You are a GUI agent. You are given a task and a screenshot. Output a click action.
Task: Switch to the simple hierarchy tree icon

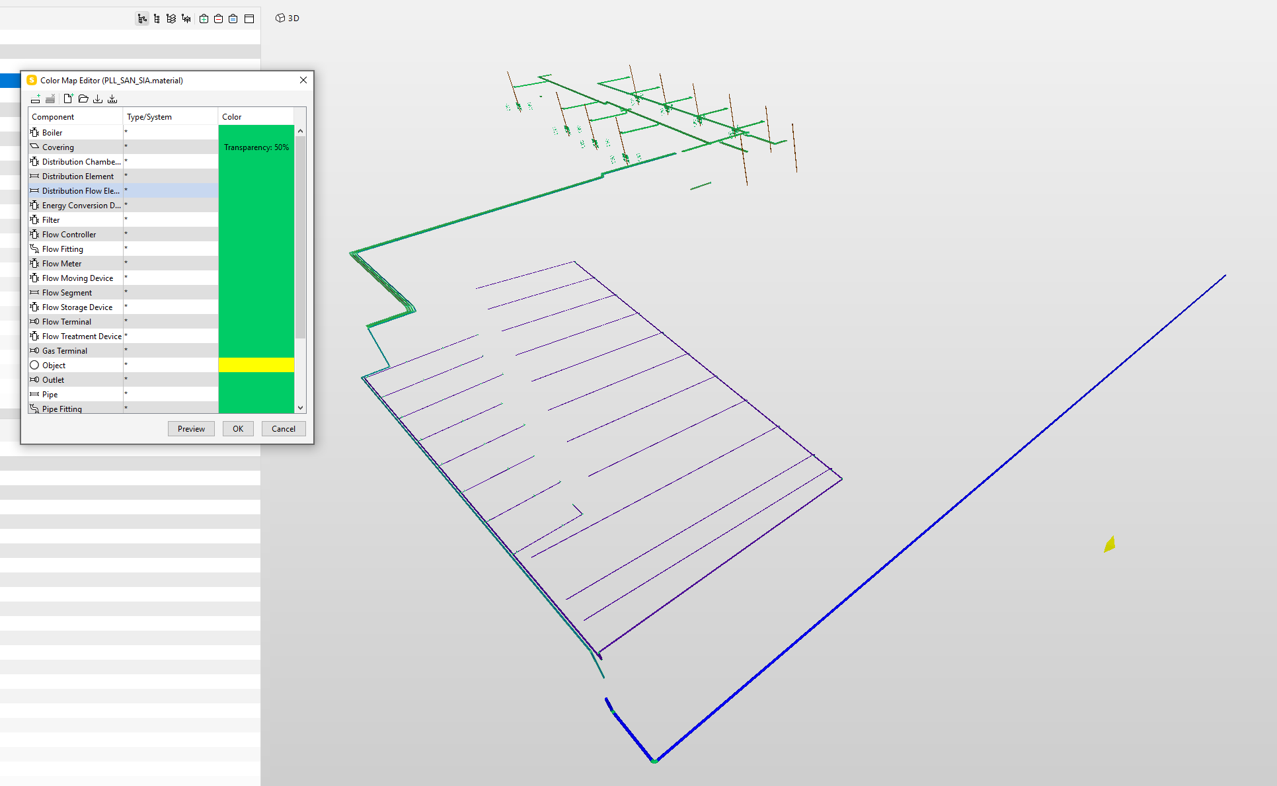[157, 19]
